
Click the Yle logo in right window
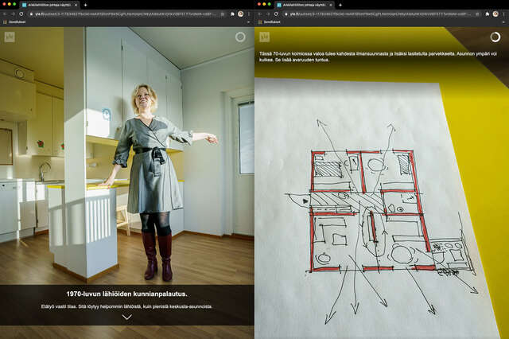click(264, 37)
